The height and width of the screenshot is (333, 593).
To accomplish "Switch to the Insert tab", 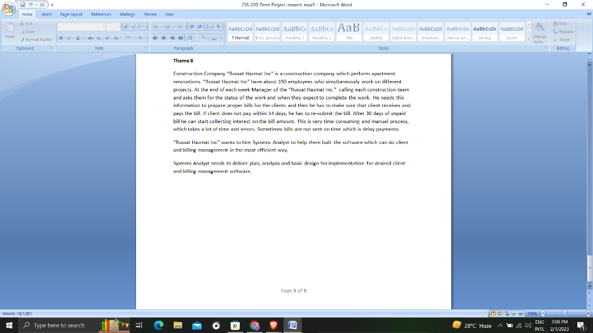I will 46,14.
